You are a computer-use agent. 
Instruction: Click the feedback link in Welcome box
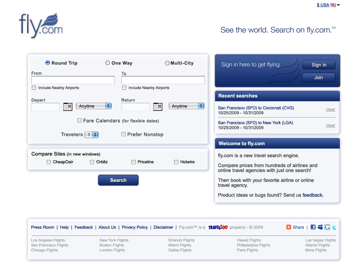click(312, 195)
